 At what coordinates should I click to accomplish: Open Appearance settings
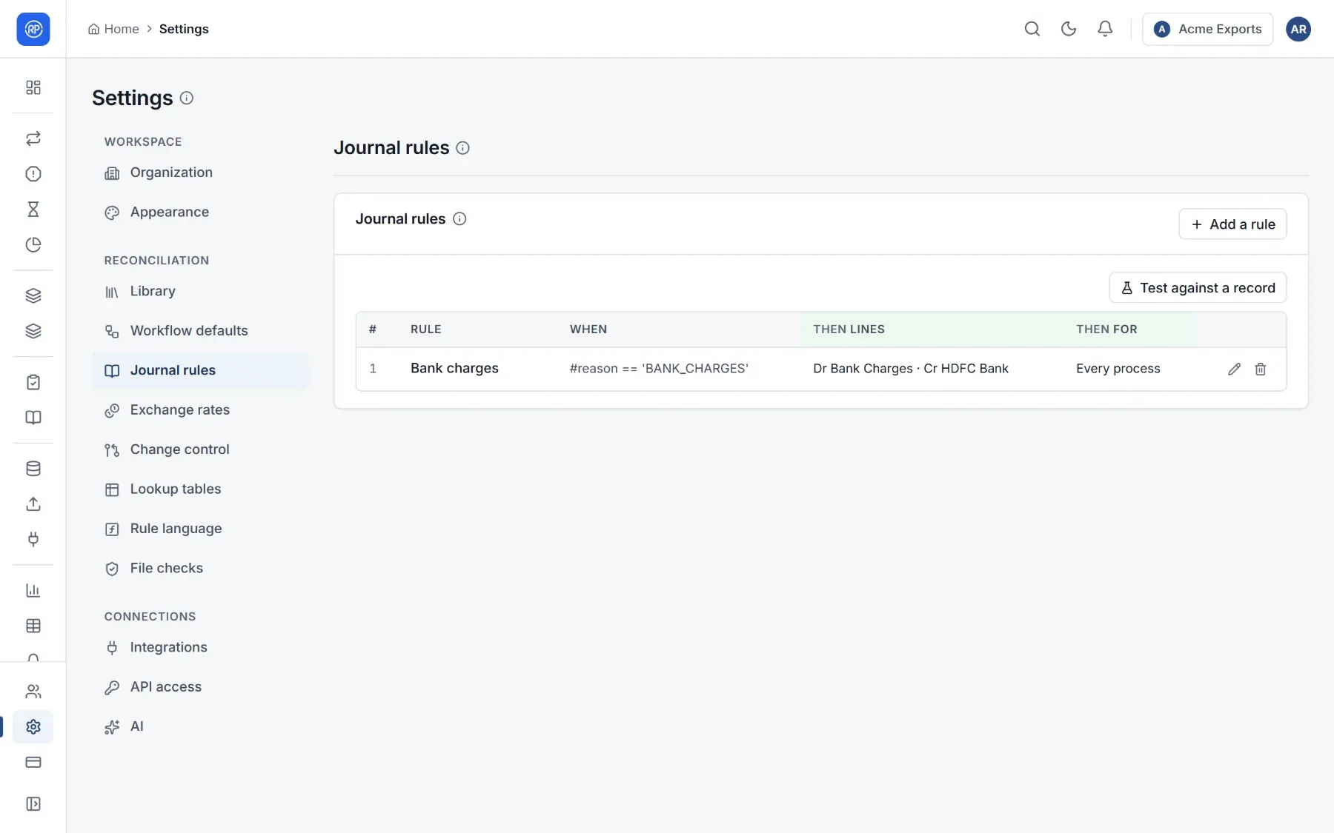pos(200,213)
